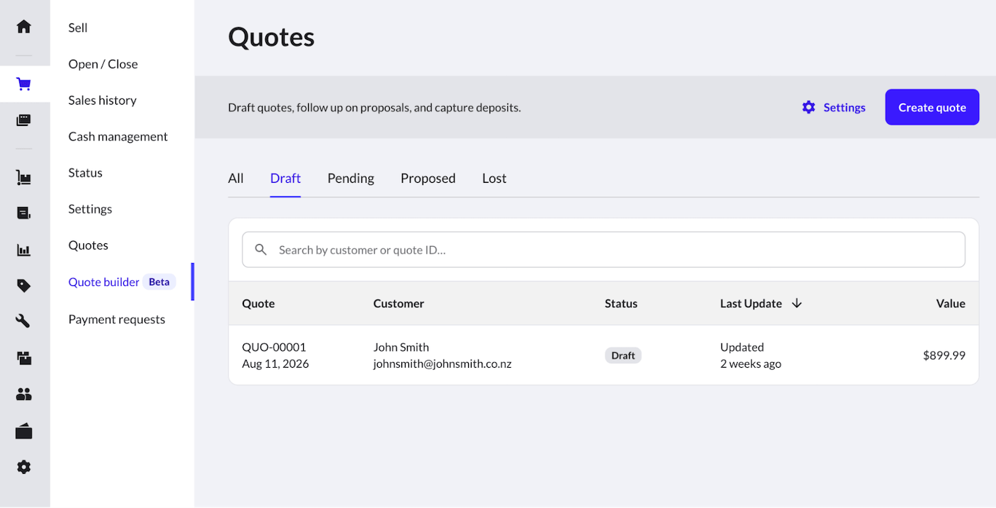
Task: Focus the Search by customer or quote ID field
Action: pyautogui.click(x=603, y=250)
